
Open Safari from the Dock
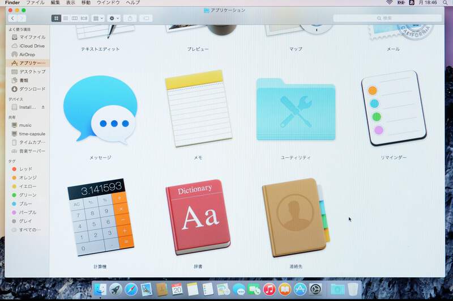click(131, 290)
